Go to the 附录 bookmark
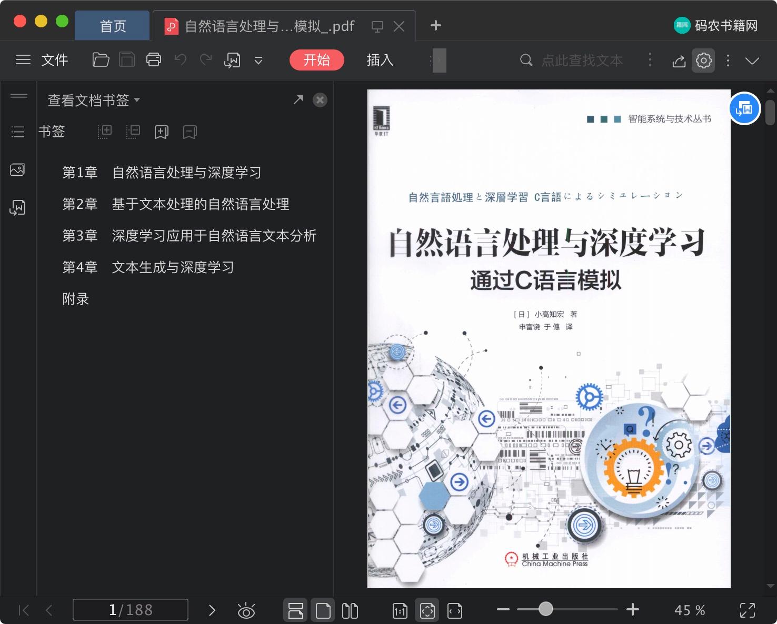 (76, 299)
